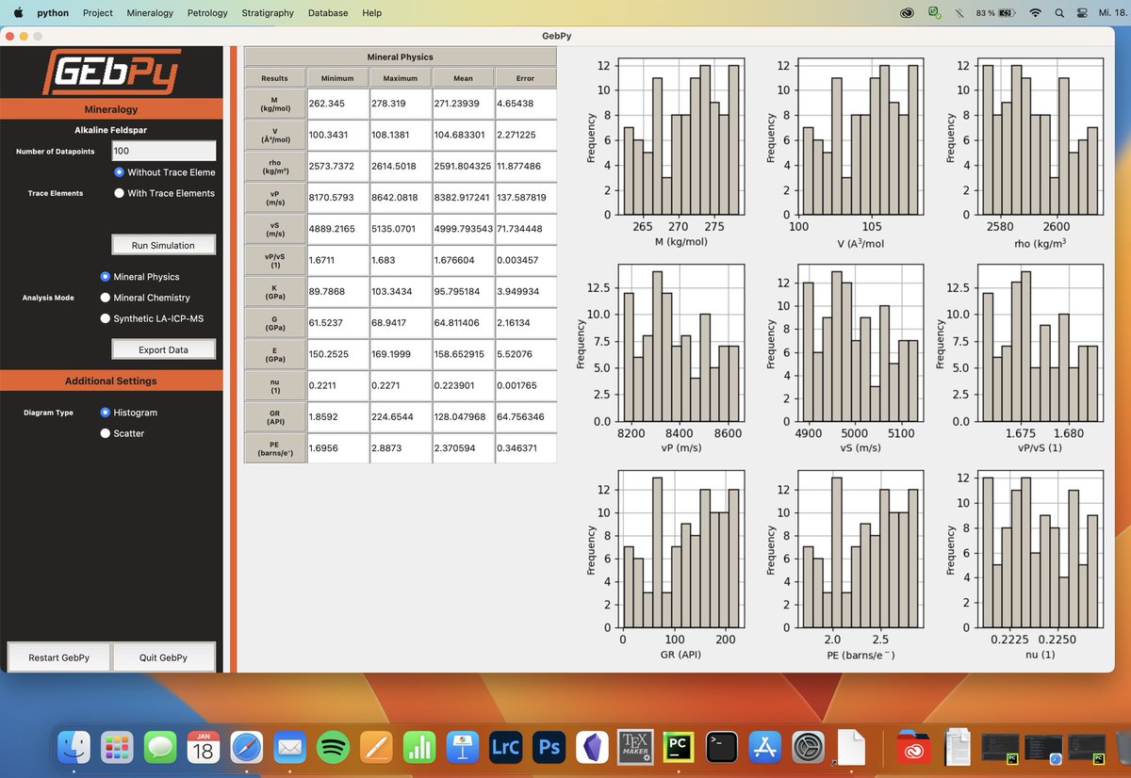
Task: Launch Keynote from the dock
Action: coord(464,748)
